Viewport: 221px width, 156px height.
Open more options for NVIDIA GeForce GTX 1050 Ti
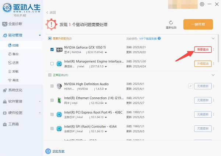(x=214, y=49)
